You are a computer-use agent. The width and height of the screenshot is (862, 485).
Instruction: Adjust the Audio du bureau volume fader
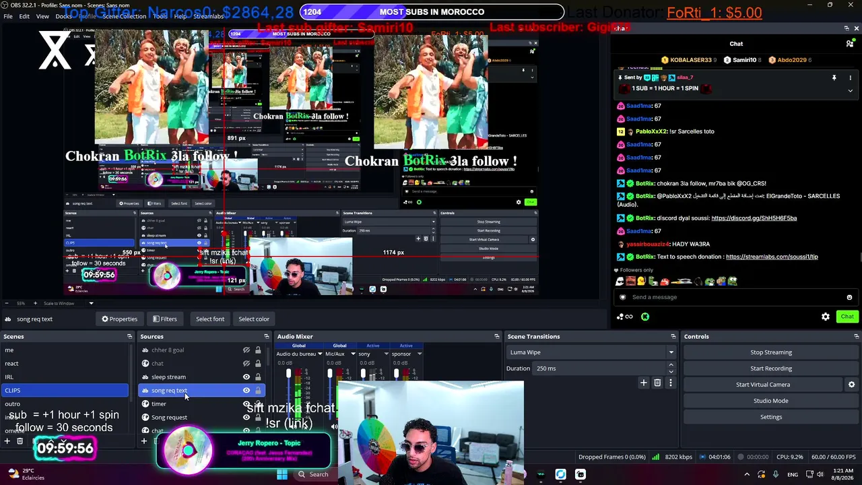(288, 375)
